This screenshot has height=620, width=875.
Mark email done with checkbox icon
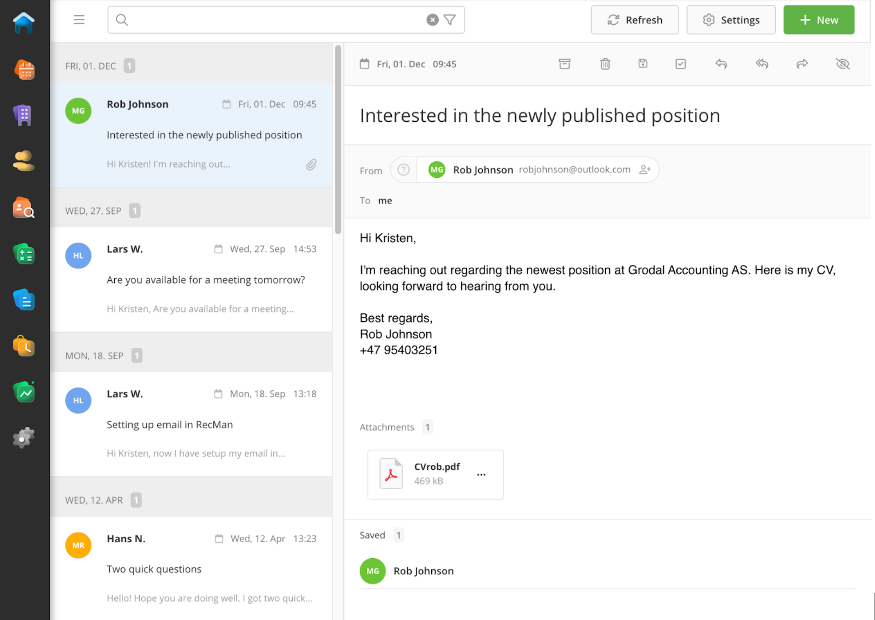pos(680,64)
